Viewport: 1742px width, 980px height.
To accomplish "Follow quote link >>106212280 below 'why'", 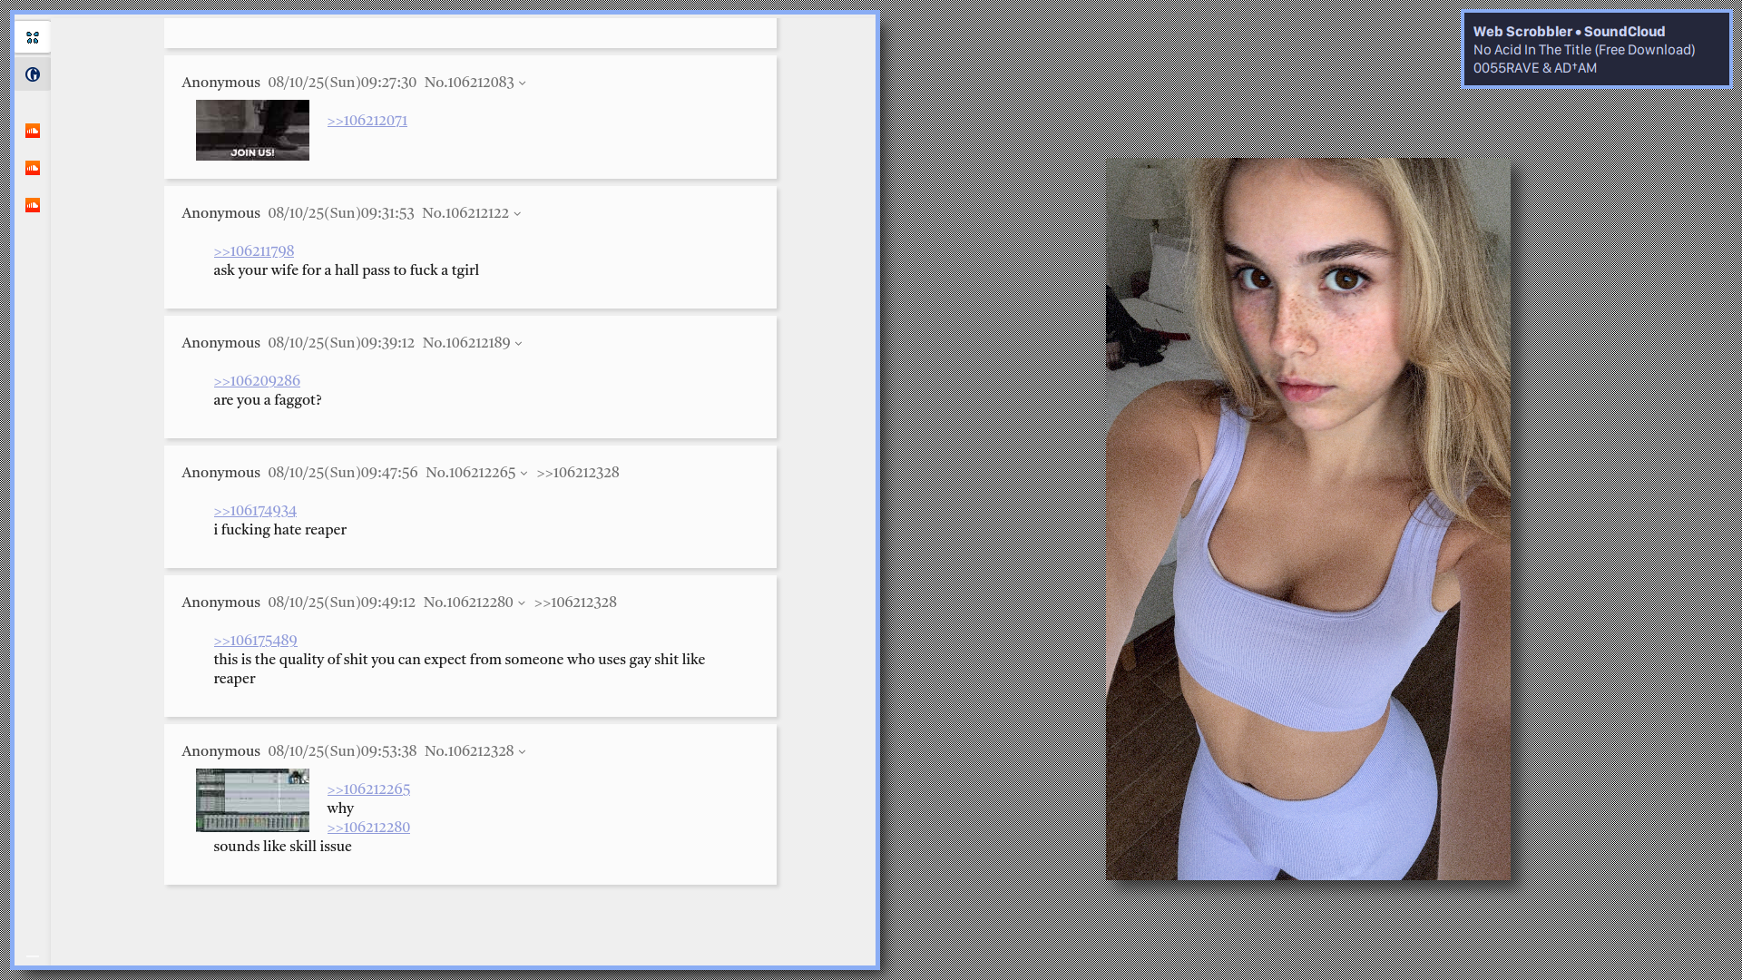I will coord(367,827).
